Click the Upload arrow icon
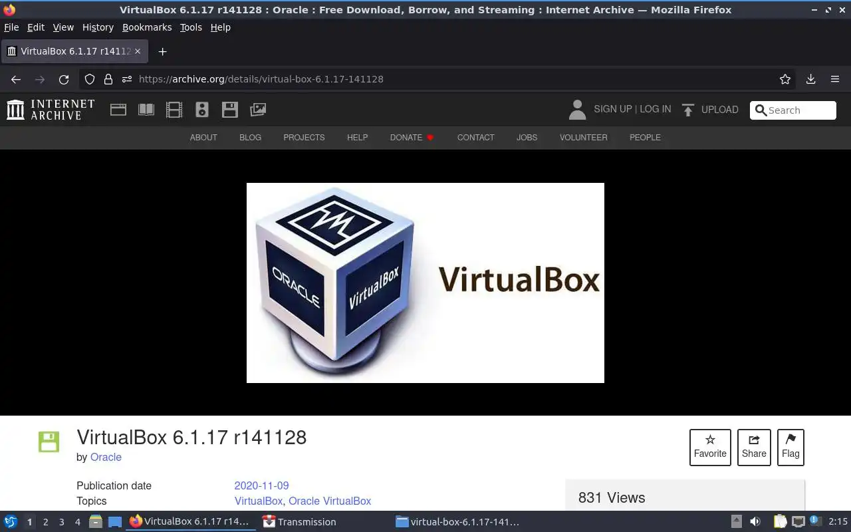Screen dimensions: 851x532 tap(688, 110)
